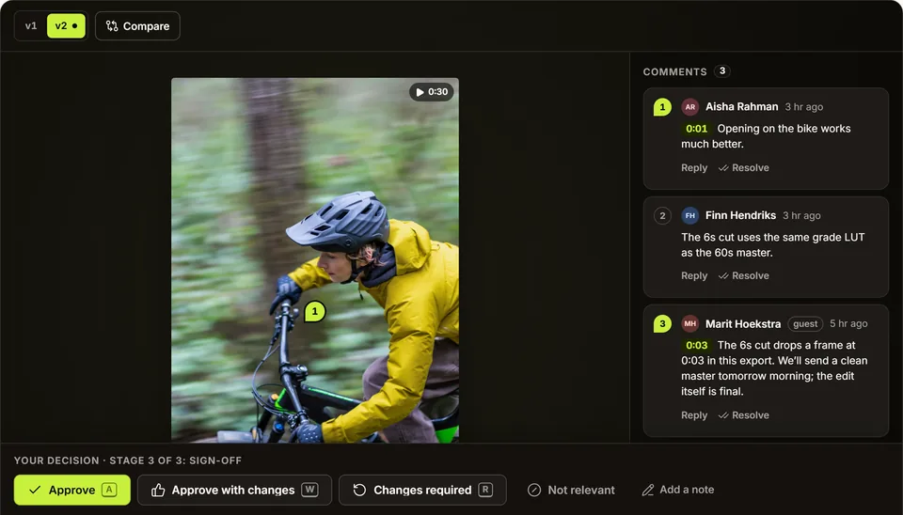The width and height of the screenshot is (903, 515).
Task: Click the name Marit Hoekstra
Action: 743,324
